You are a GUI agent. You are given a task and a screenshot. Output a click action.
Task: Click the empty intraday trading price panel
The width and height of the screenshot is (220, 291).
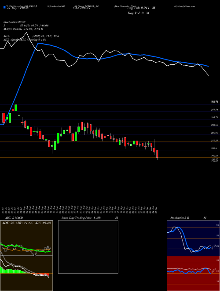(88, 247)
